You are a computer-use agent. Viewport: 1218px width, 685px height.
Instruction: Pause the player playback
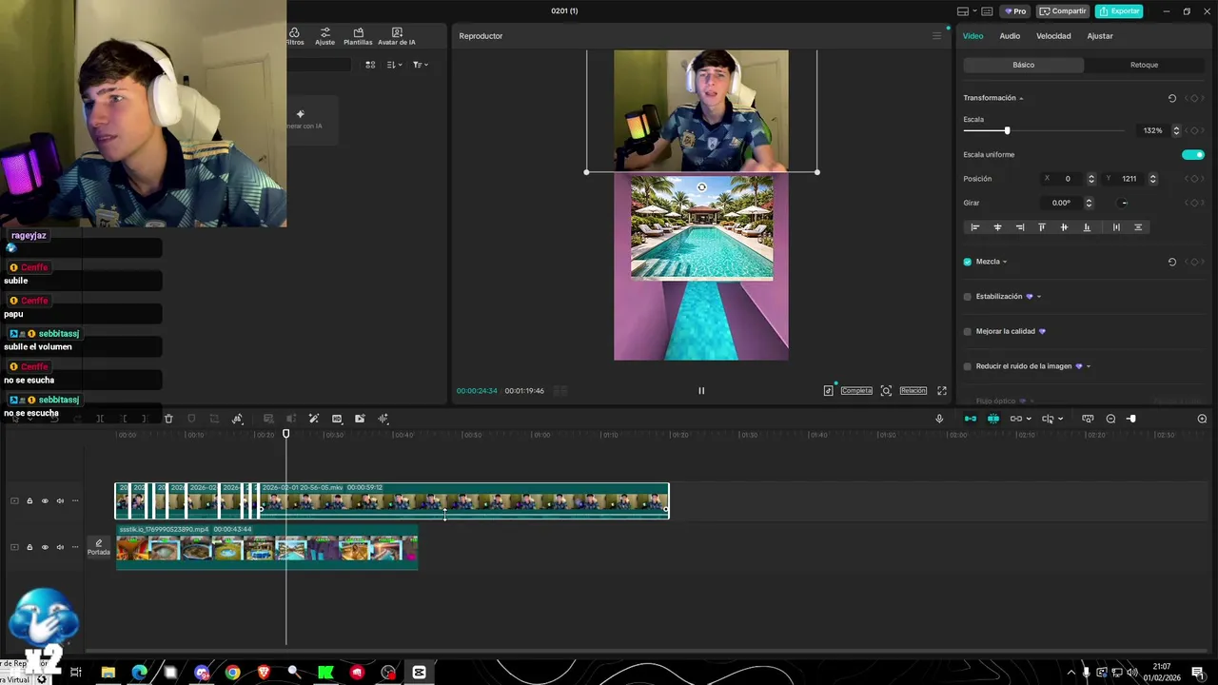coord(701,391)
